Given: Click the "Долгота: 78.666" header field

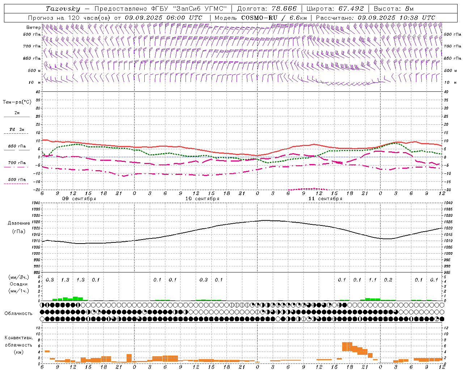Looking at the screenshot, I should click(267, 9).
